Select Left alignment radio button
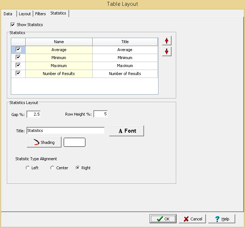This screenshot has width=245, height=228. point(28,168)
